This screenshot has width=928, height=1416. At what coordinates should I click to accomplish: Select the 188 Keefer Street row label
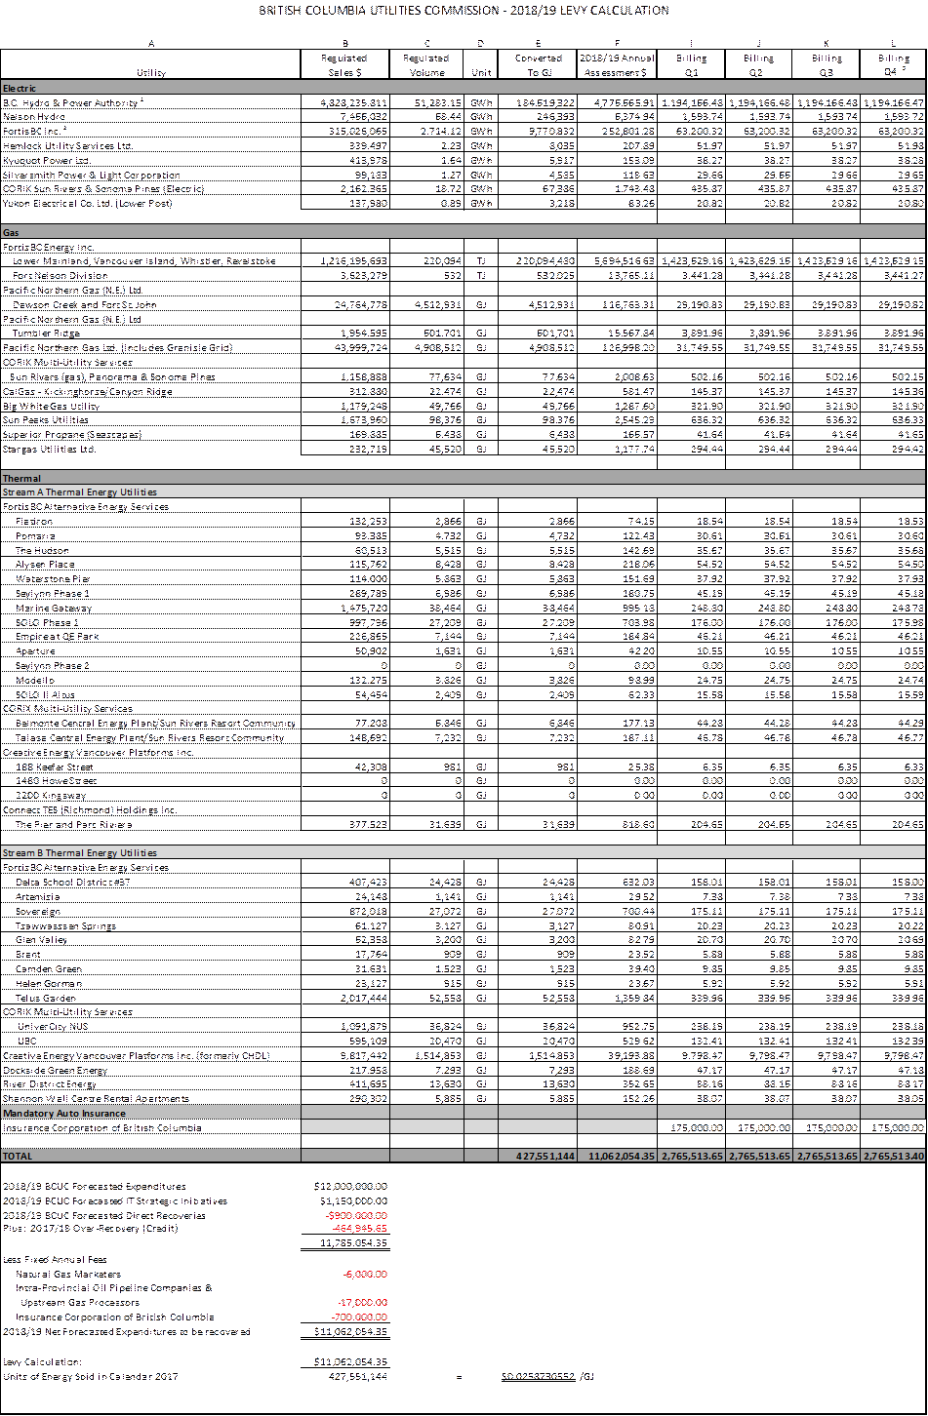click(x=56, y=767)
